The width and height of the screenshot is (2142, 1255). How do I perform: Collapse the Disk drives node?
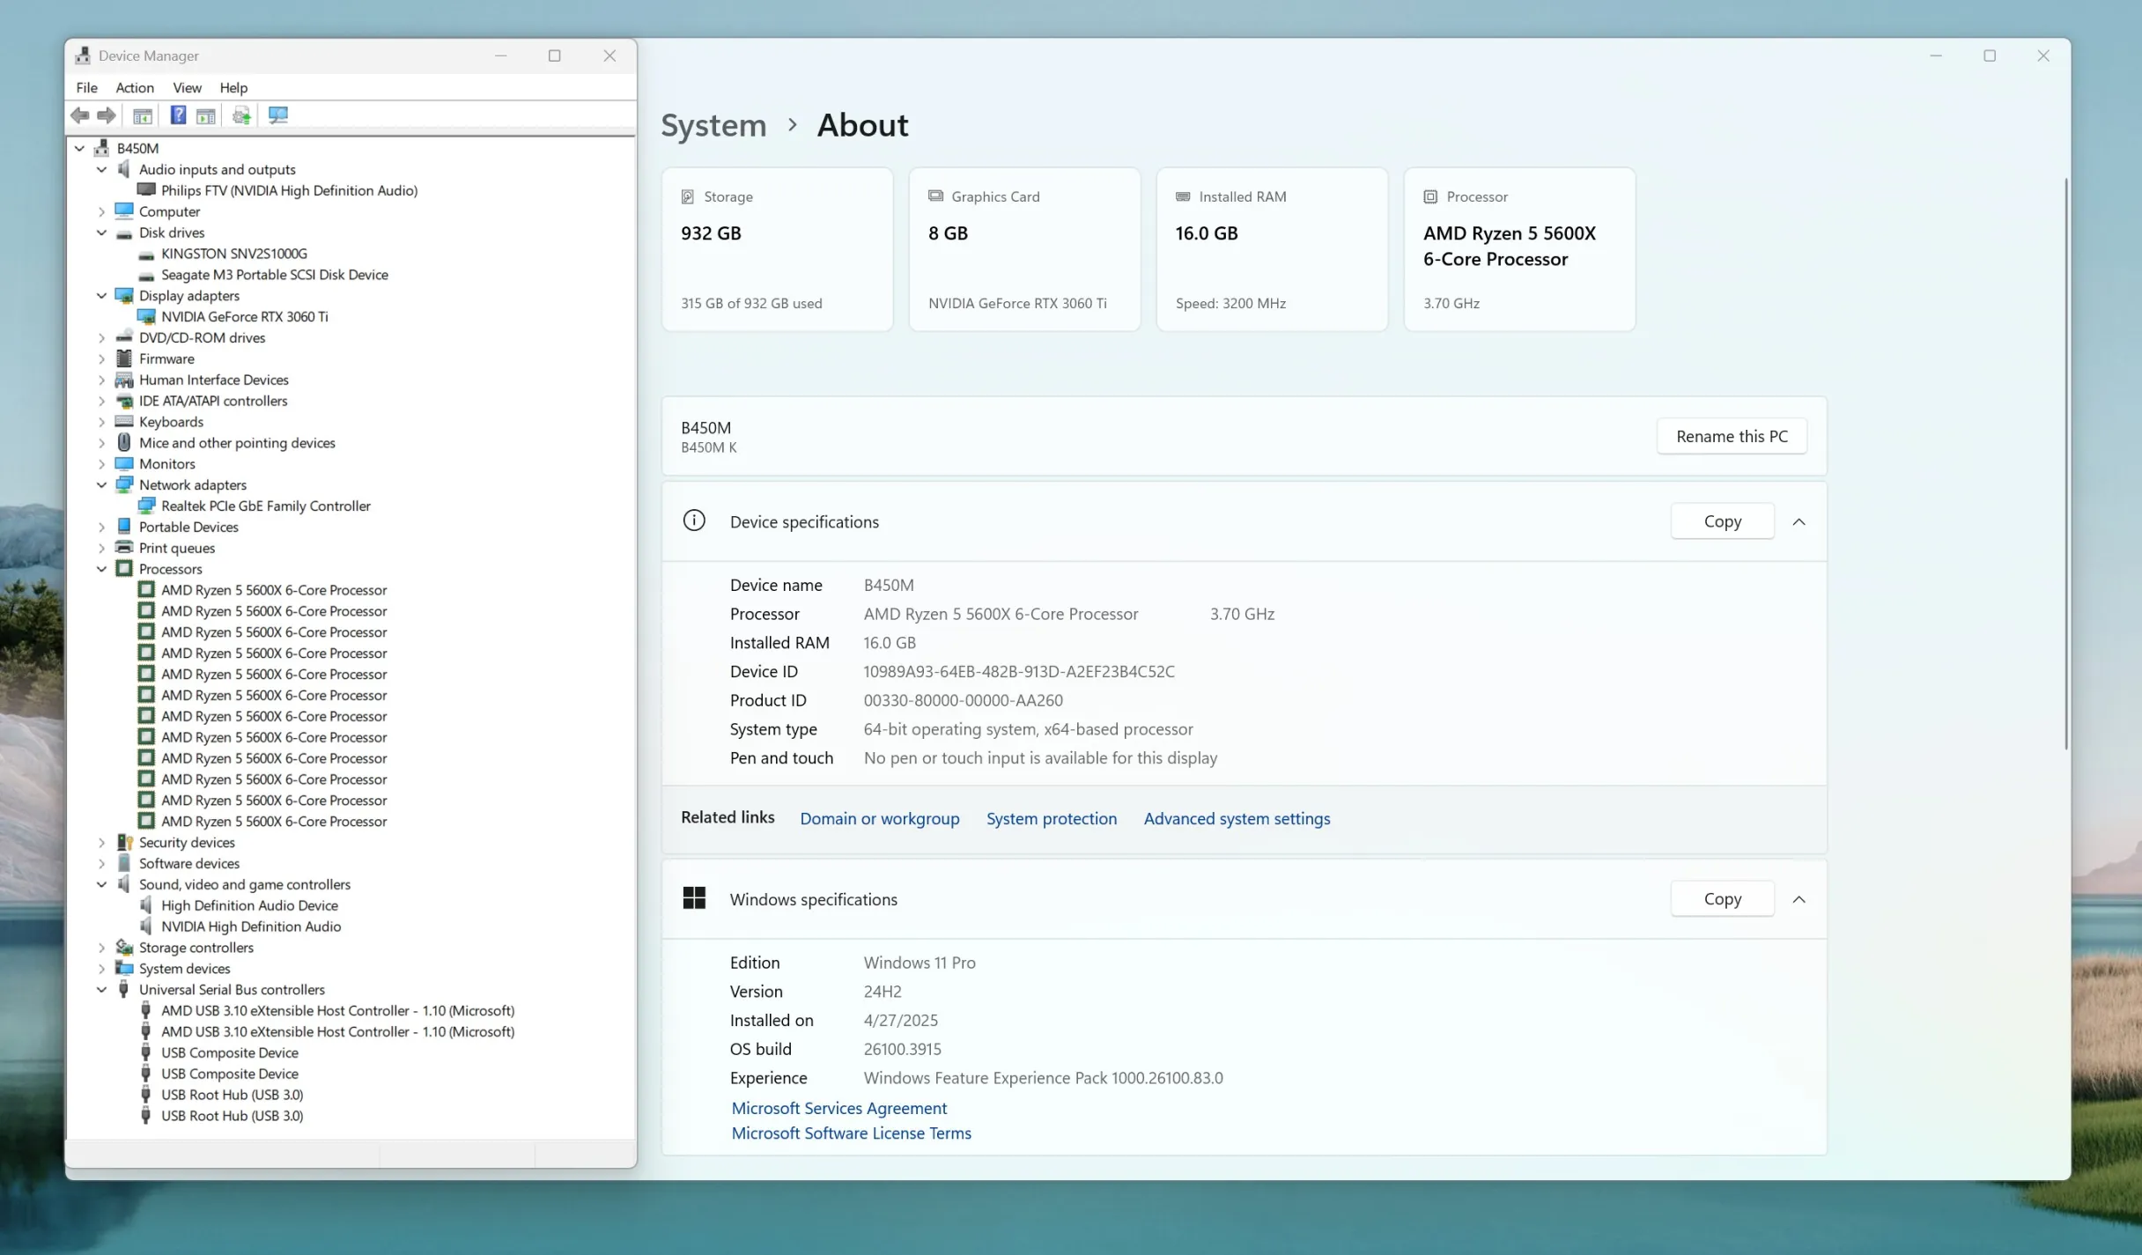coord(101,233)
